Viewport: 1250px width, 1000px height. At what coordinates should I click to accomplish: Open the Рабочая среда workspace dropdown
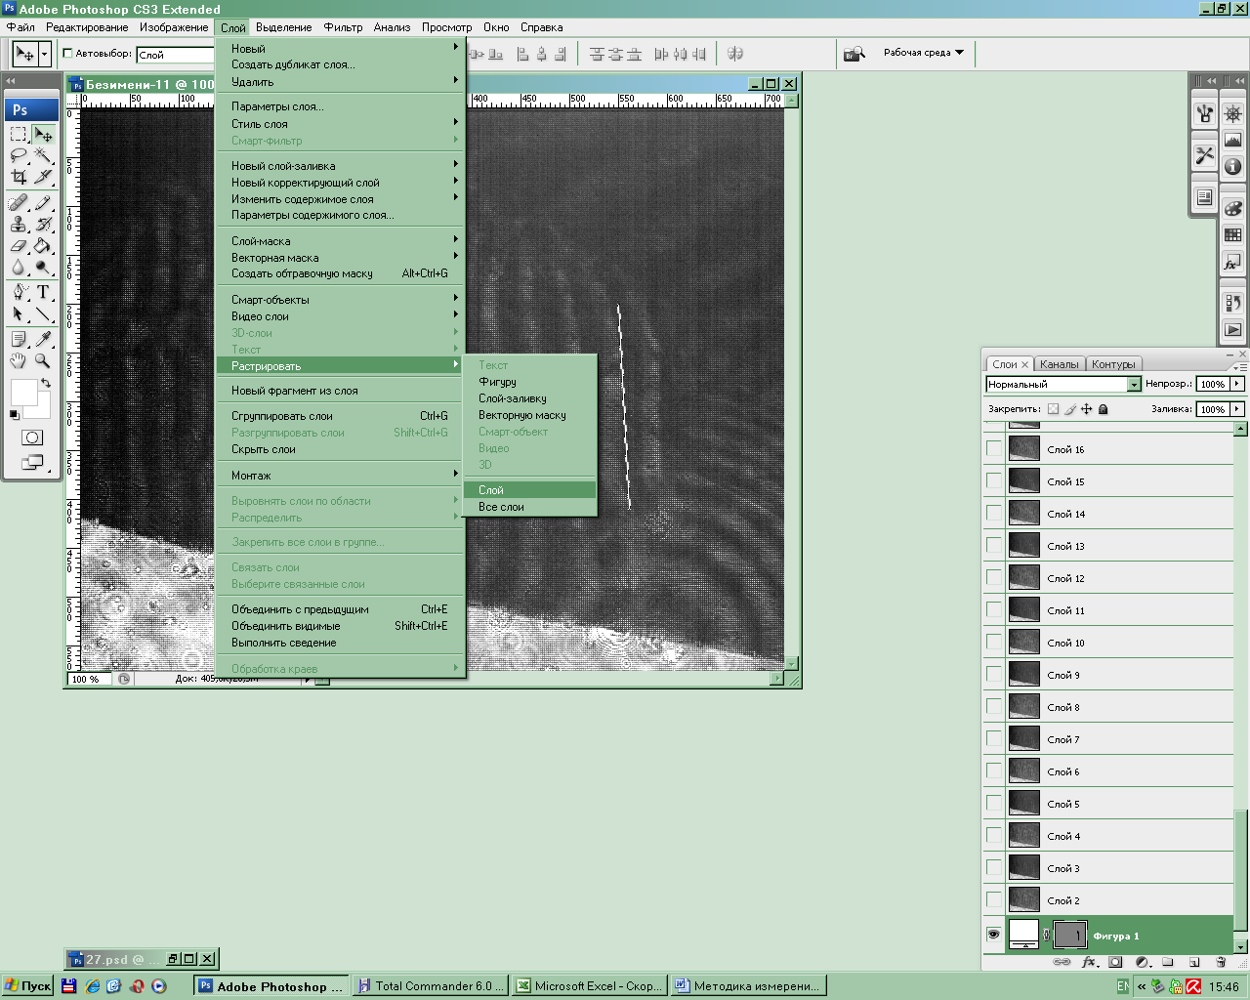click(923, 53)
